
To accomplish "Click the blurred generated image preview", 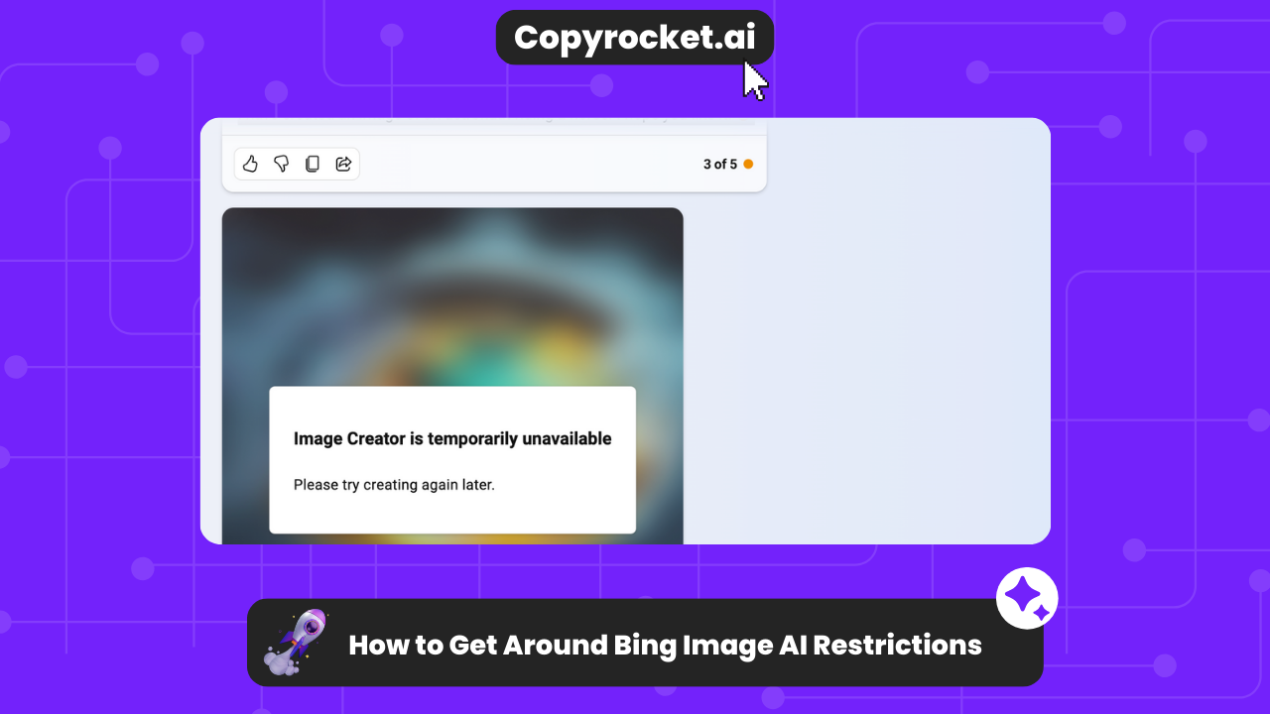I will tap(451, 297).
